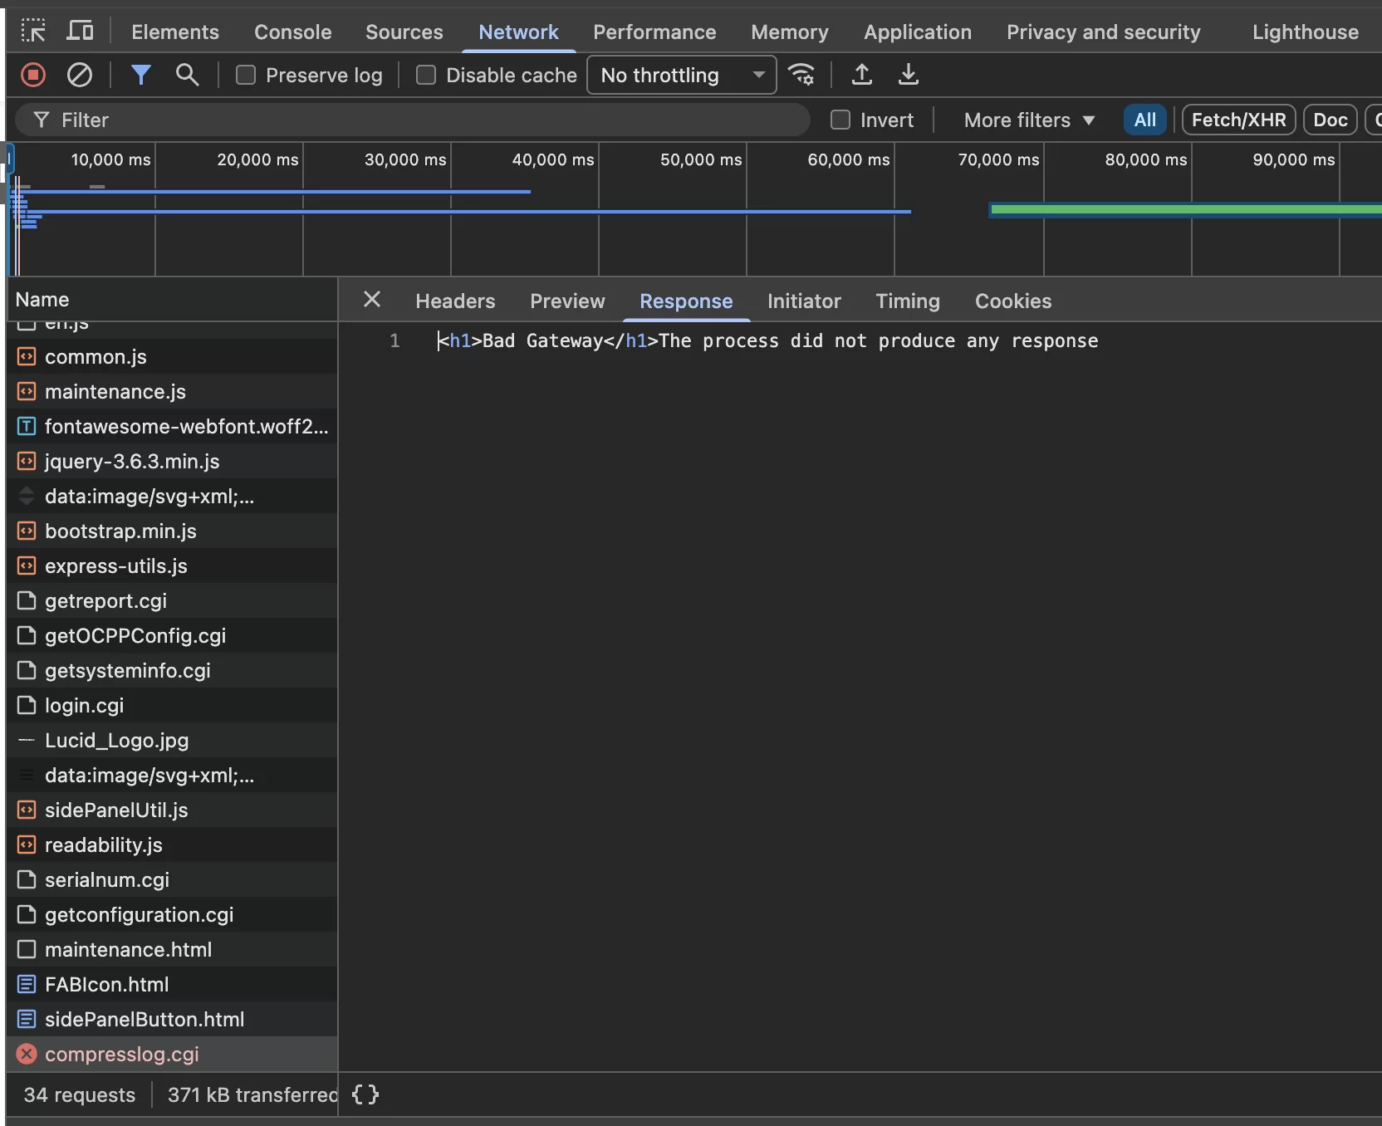
Task: Select the failed compresslog.cgi request
Action: pyautogui.click(x=172, y=1054)
